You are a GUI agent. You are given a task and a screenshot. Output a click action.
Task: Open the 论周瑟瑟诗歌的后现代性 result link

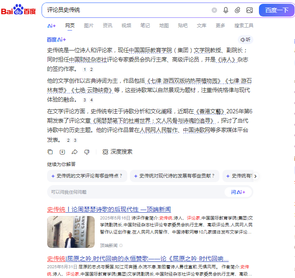pos(109,209)
